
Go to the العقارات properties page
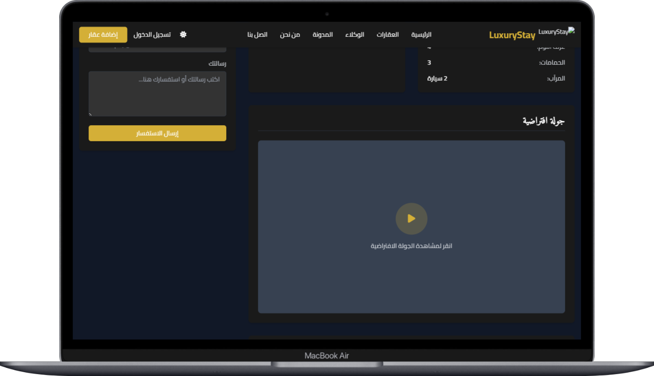point(387,35)
